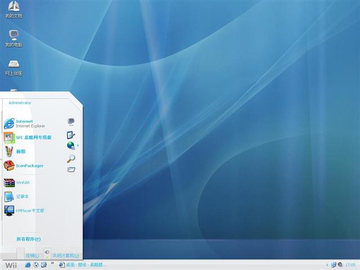The width and height of the screenshot is (360, 270).
Task: Open SFC 桌酷网专用版 in the start menu
Action: pos(28,137)
